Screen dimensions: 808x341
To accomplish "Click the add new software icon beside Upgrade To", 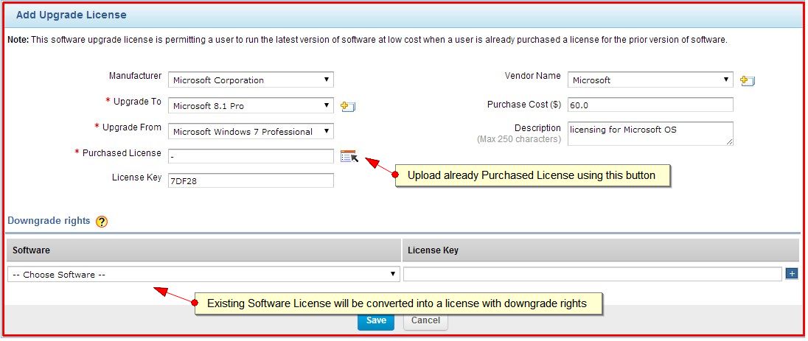I will (349, 107).
